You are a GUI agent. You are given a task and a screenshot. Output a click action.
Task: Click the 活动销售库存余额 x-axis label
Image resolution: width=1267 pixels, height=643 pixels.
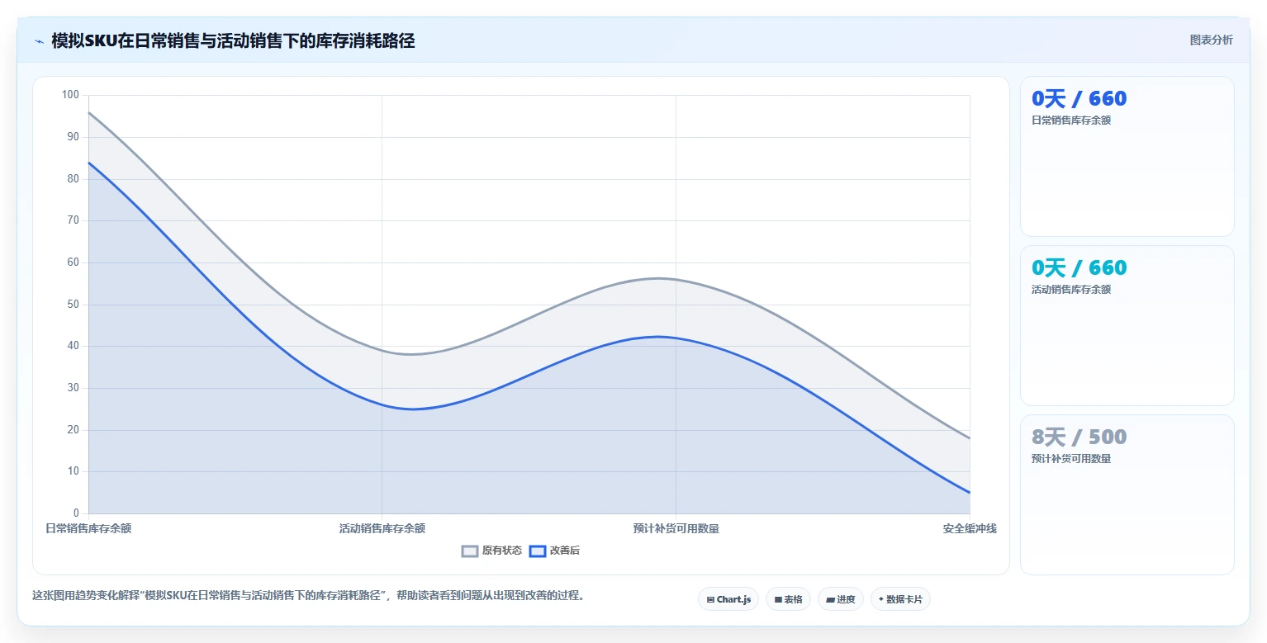point(382,528)
